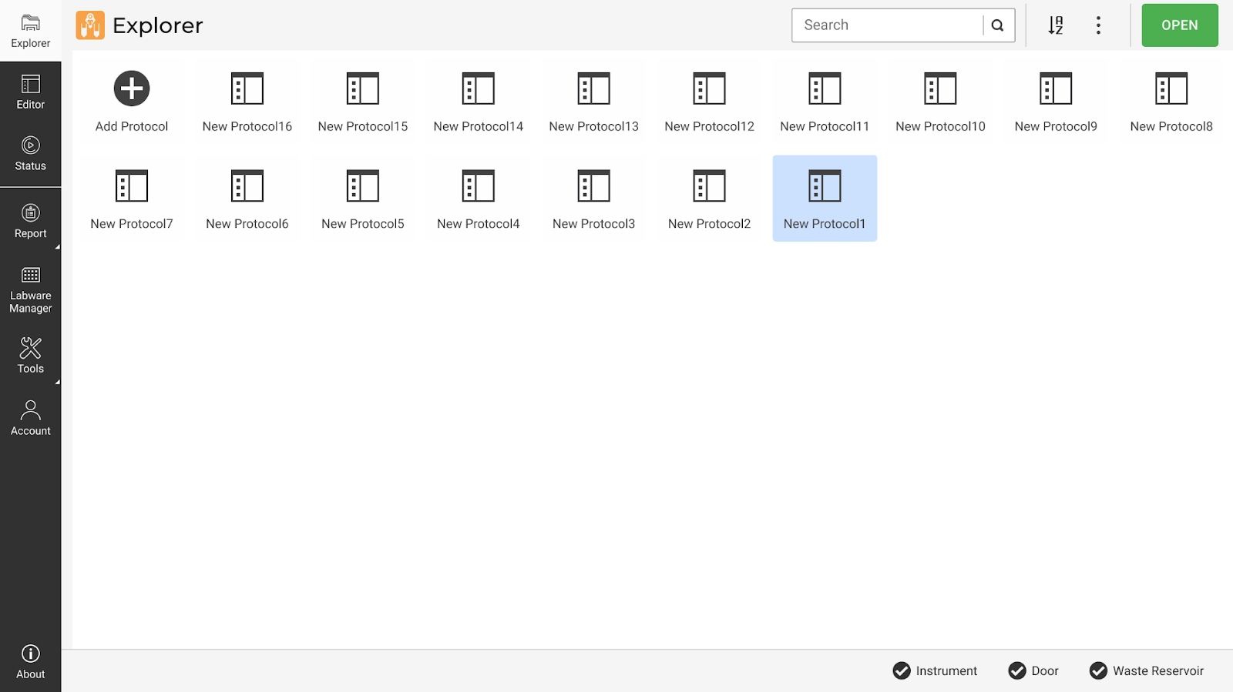This screenshot has width=1233, height=692.
Task: Open Labware Manager from sidebar
Action: [31, 290]
